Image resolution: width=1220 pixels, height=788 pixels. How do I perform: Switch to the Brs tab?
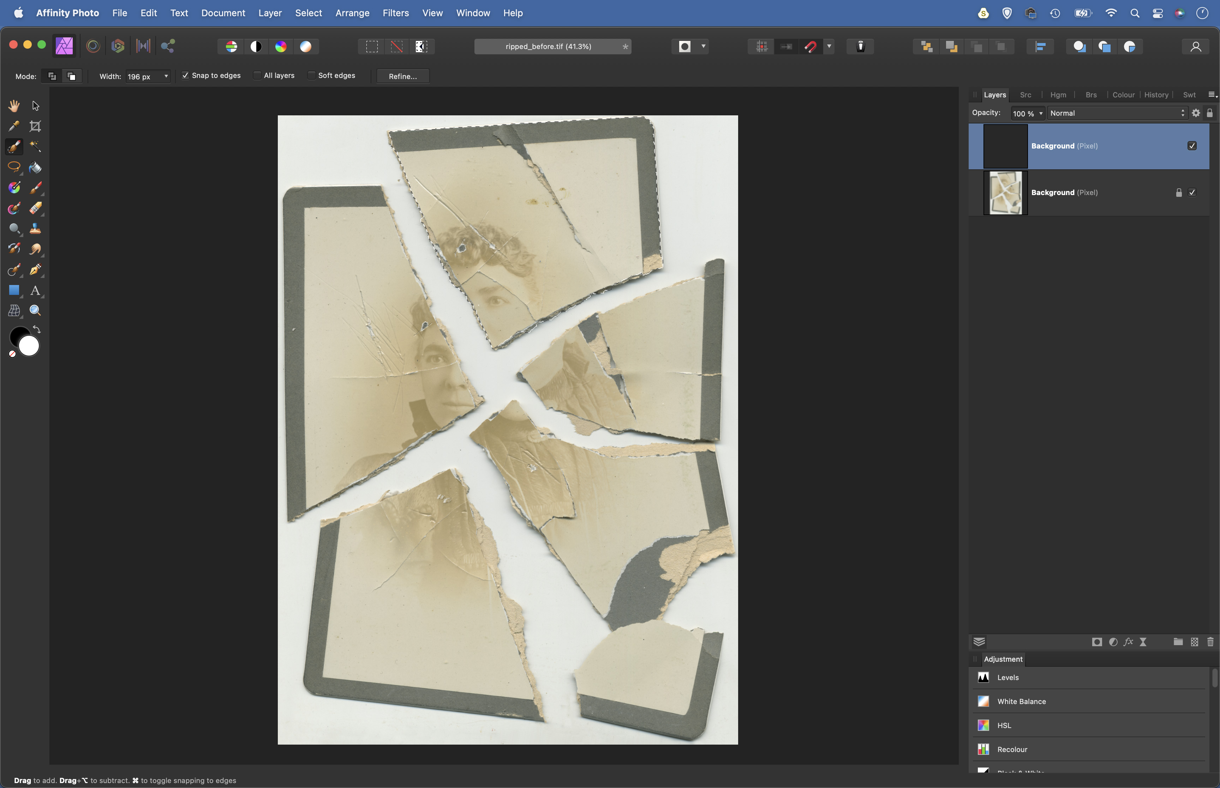1091,95
